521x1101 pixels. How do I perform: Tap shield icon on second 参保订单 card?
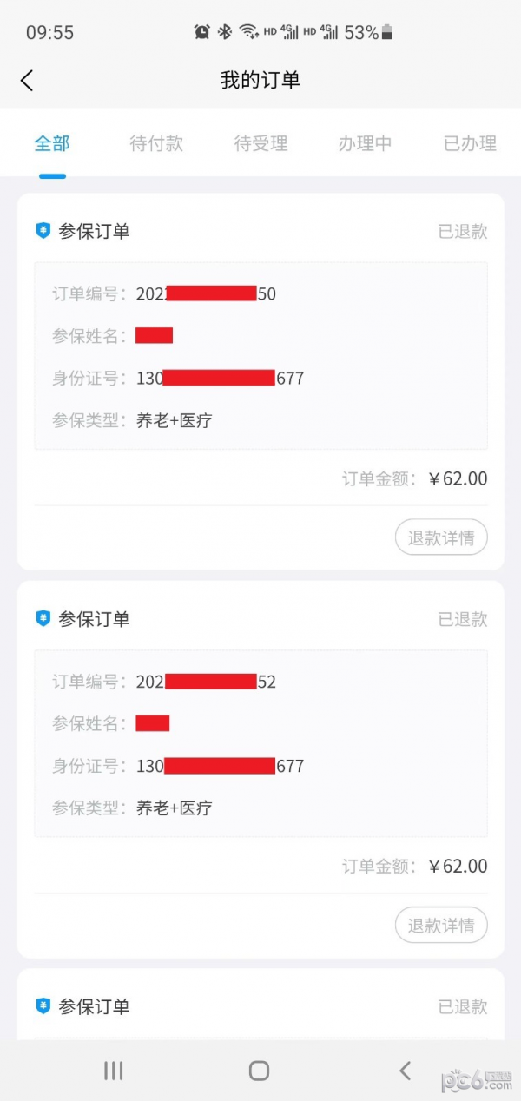(x=43, y=619)
